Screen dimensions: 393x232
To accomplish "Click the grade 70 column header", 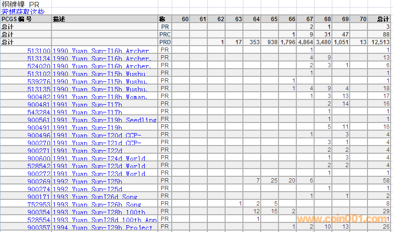I will (x=363, y=19).
